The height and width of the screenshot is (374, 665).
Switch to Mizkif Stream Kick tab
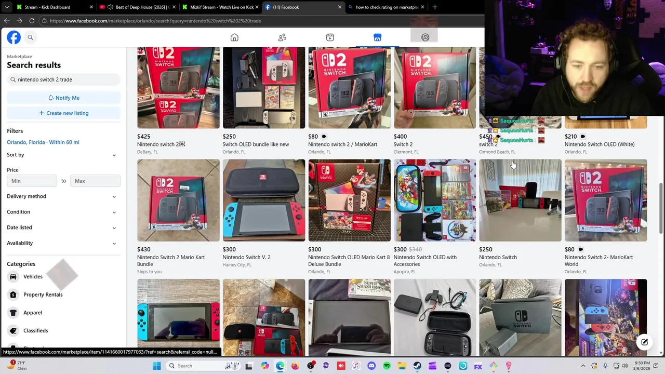tap(221, 7)
